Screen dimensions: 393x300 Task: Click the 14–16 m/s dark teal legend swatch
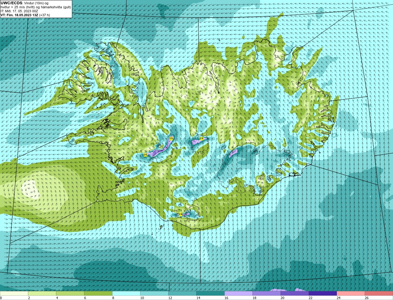coord(211,293)
